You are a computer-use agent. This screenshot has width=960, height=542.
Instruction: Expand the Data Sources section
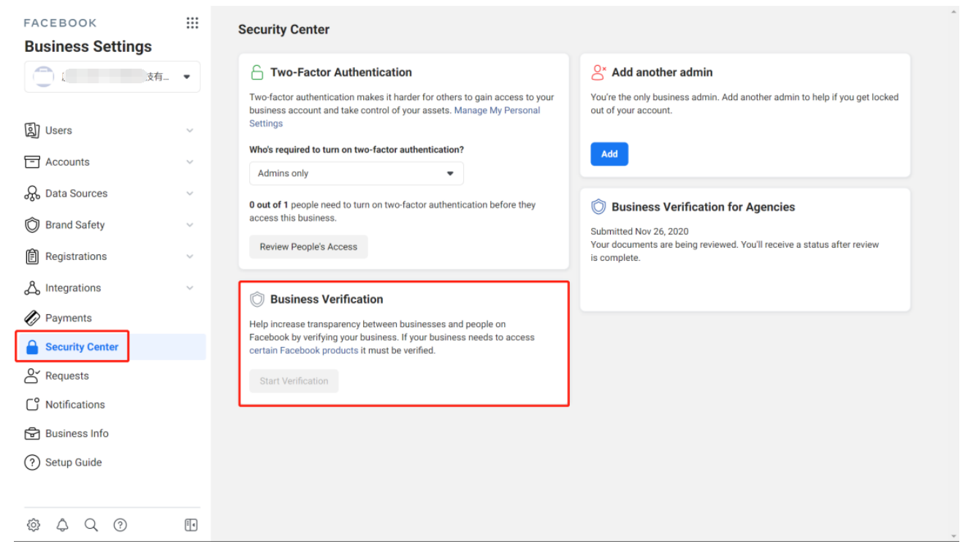(x=190, y=194)
